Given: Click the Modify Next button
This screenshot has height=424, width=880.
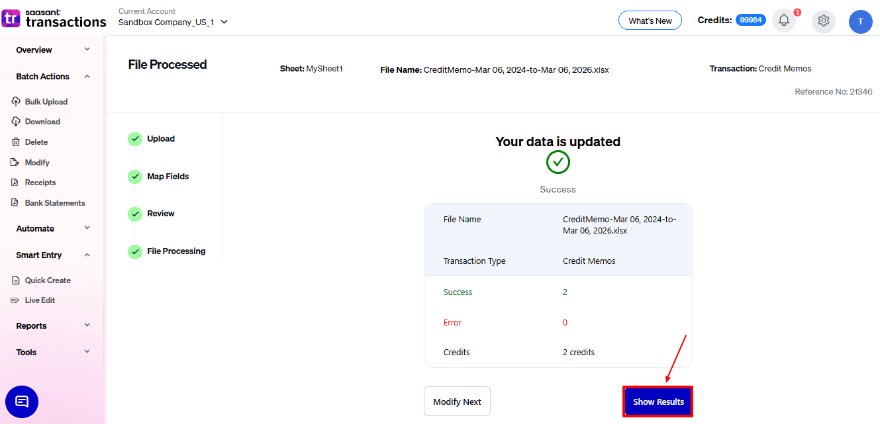Looking at the screenshot, I should pos(457,402).
